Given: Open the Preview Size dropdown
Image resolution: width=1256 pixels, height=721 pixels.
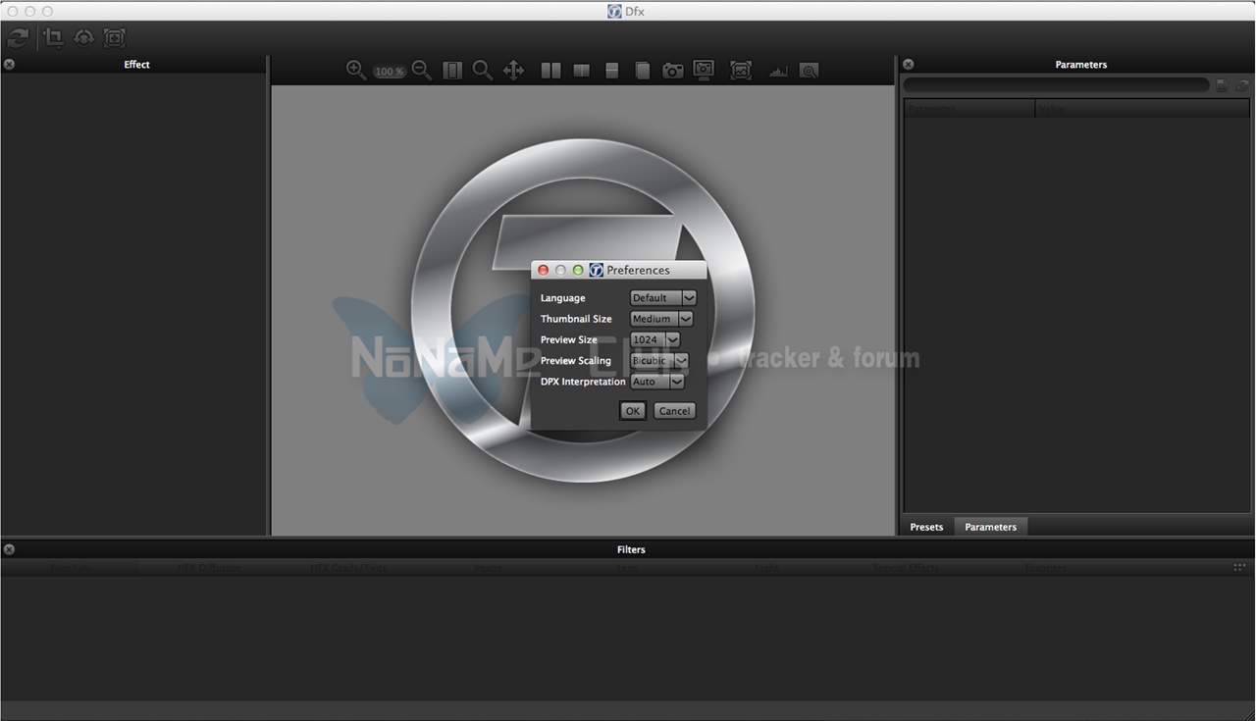Looking at the screenshot, I should pyautogui.click(x=654, y=339).
